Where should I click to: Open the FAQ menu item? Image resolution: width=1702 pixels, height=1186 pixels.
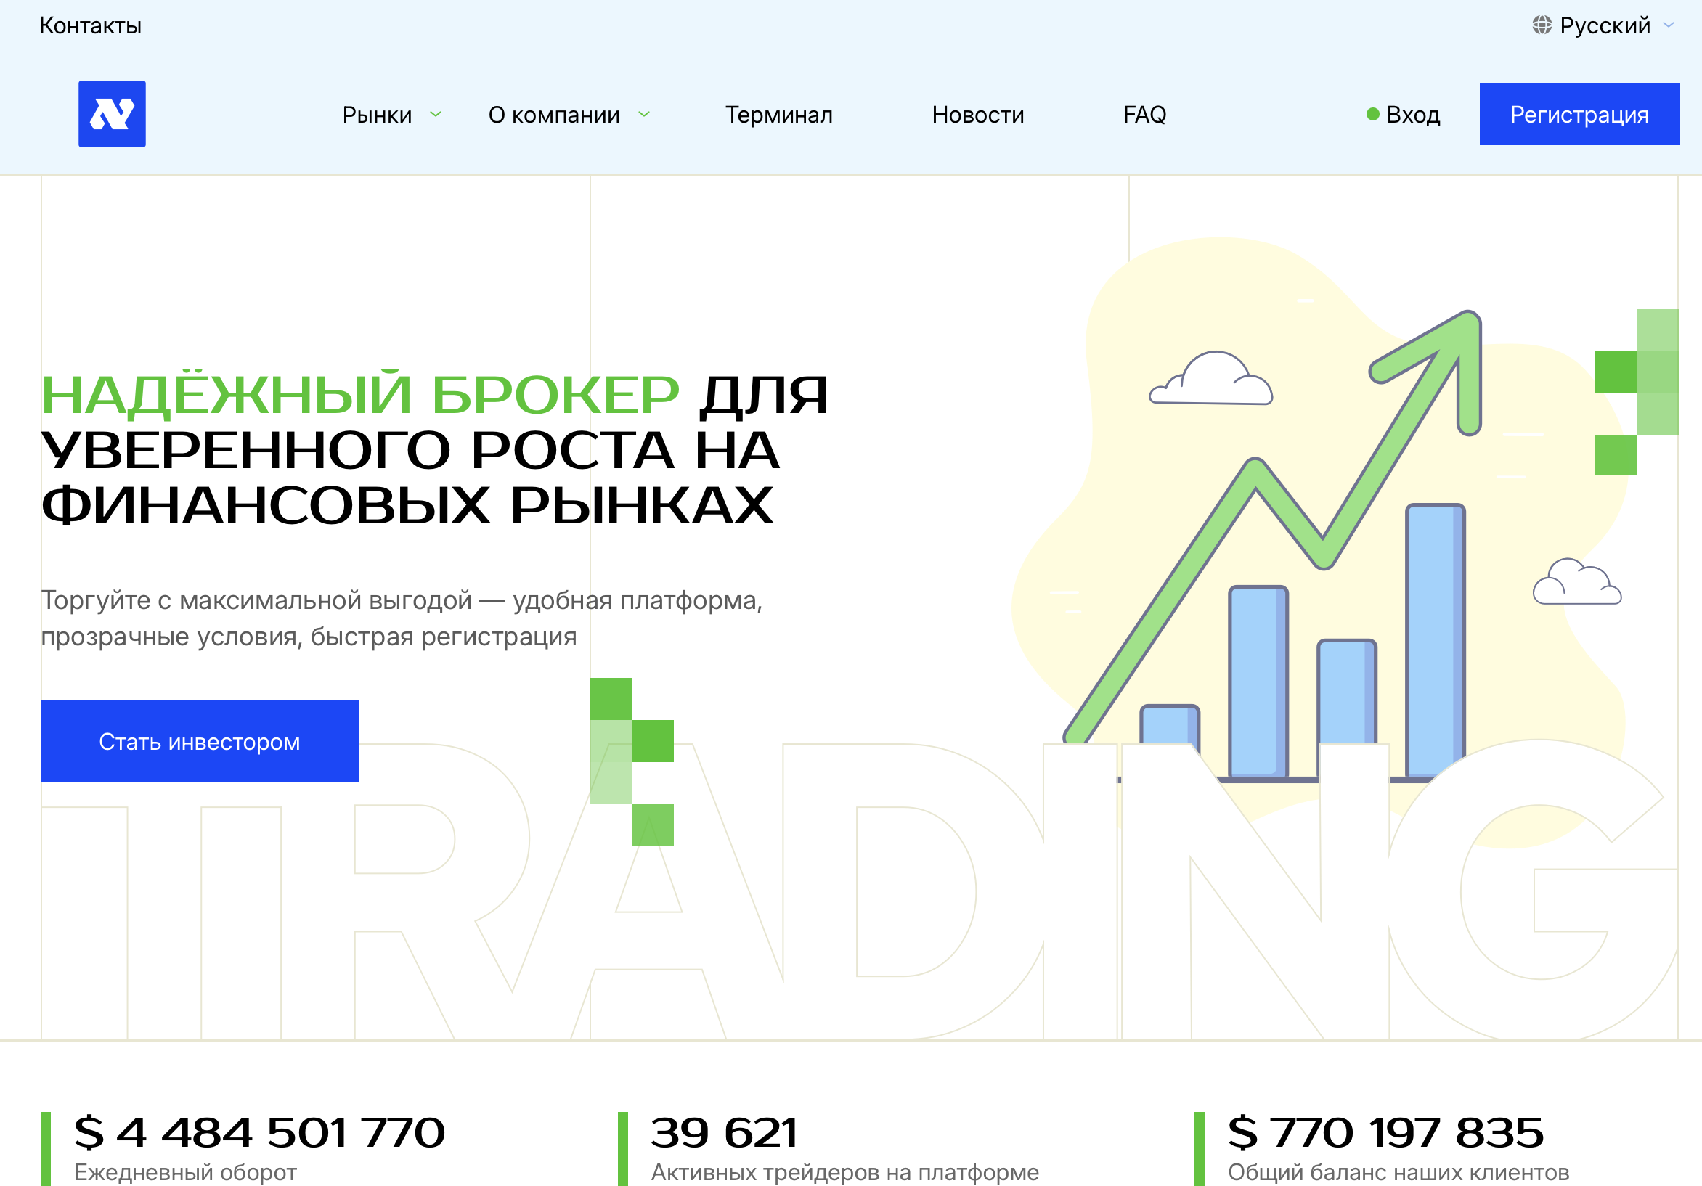tap(1144, 115)
